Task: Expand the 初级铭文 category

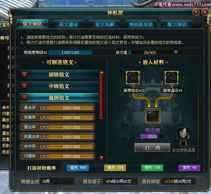Action: pos(24,74)
